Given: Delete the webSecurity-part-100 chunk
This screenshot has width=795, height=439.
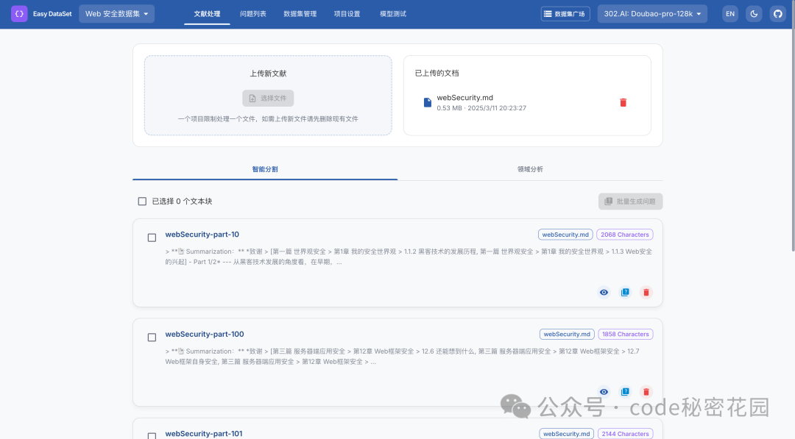Looking at the screenshot, I should pos(646,392).
